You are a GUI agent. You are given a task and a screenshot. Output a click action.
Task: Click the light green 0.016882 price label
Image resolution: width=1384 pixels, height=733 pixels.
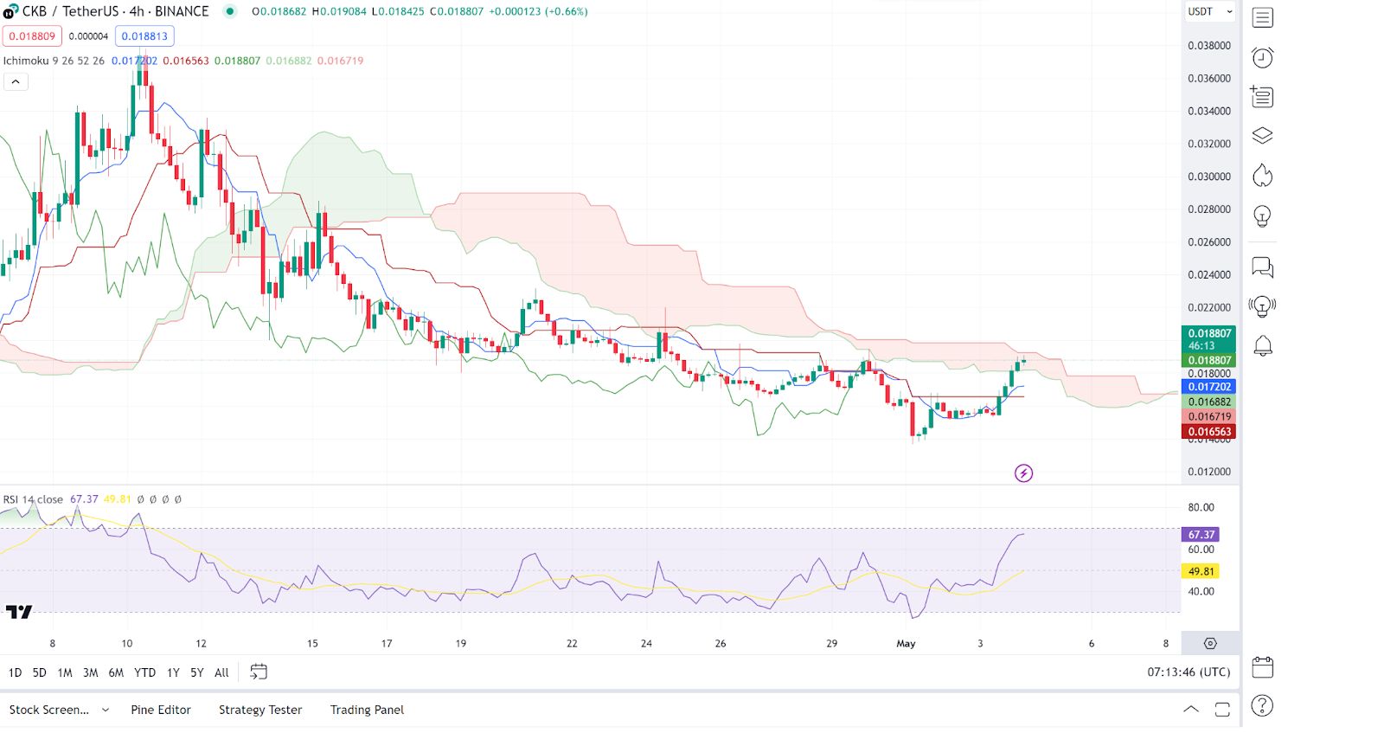[1208, 402]
